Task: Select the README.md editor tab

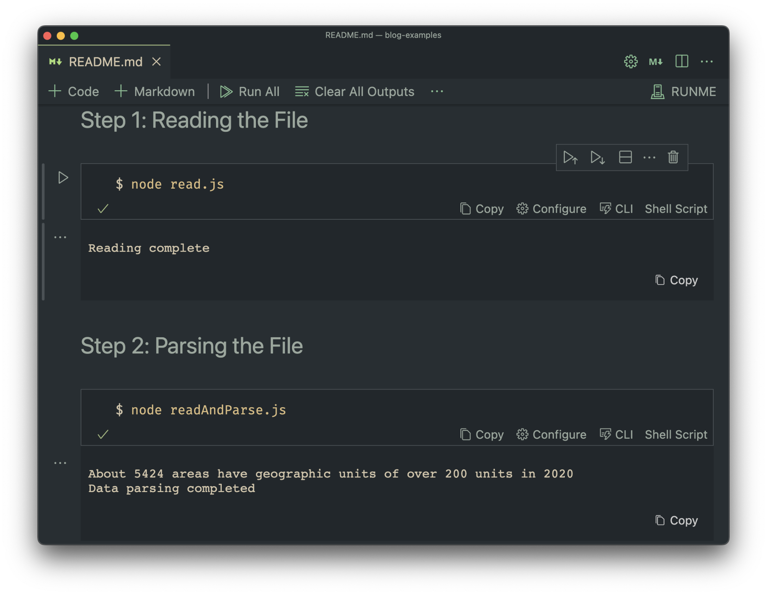Action: [x=104, y=61]
